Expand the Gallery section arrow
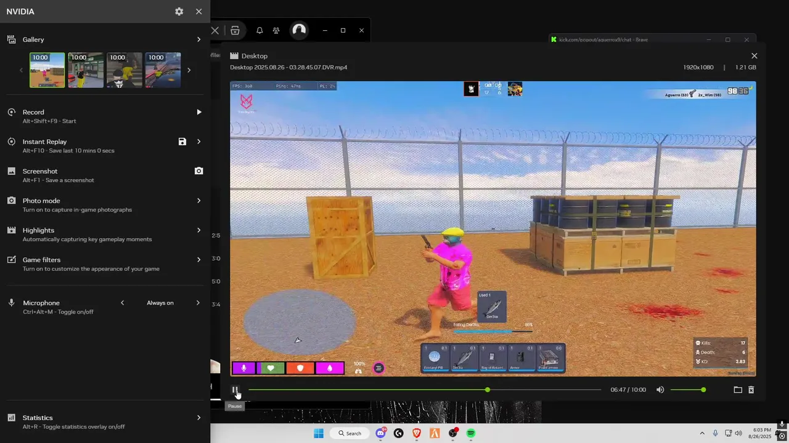Viewport: 789px width, 443px height. click(198, 39)
